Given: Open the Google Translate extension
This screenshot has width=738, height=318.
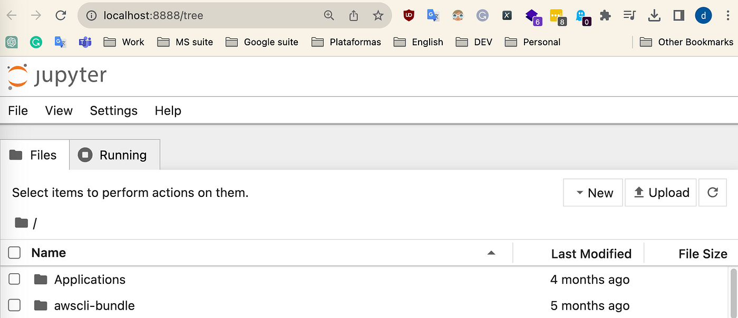Looking at the screenshot, I should (433, 15).
